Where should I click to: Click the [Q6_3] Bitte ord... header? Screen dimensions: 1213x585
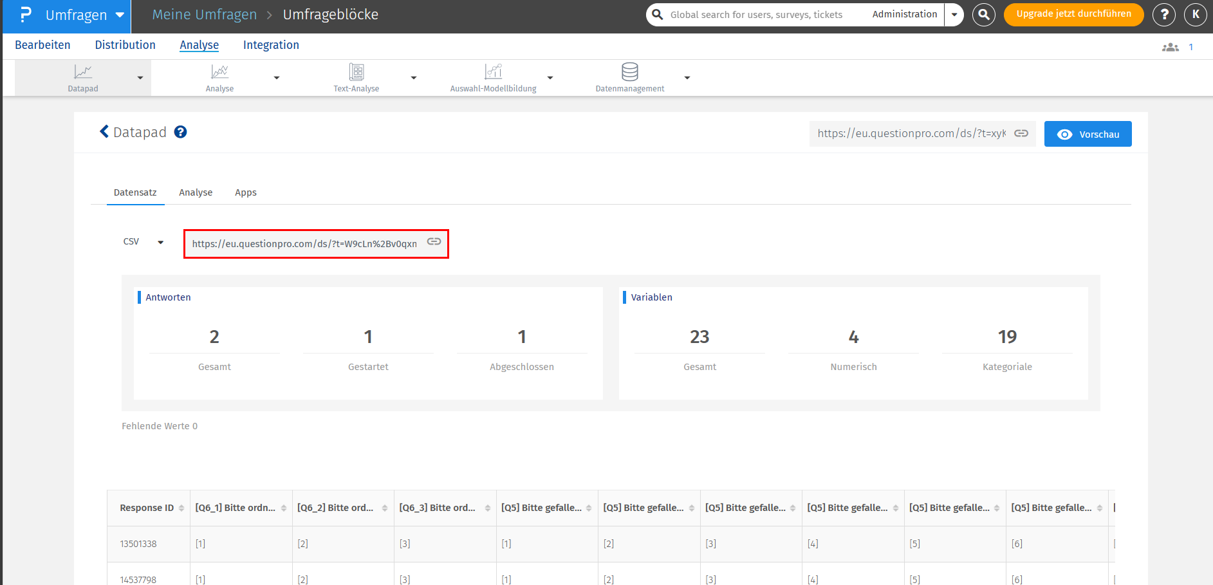[x=438, y=508]
